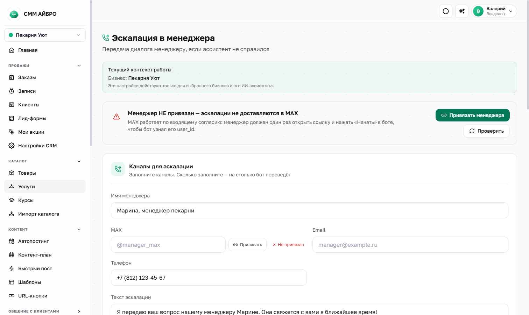The width and height of the screenshot is (529, 315).
Task: Go to Главная page
Action: [x=45, y=50]
